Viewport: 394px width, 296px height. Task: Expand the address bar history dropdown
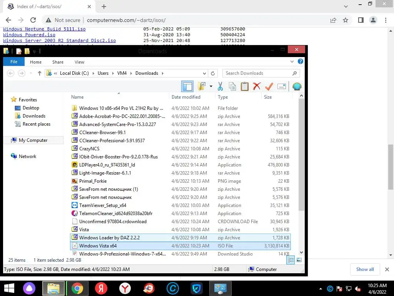click(205, 73)
